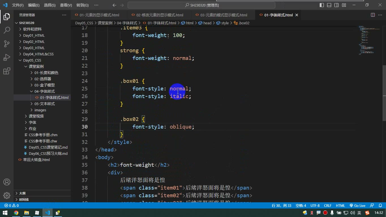Click Go Live in status bar
The height and width of the screenshot is (217, 386).
357,206
